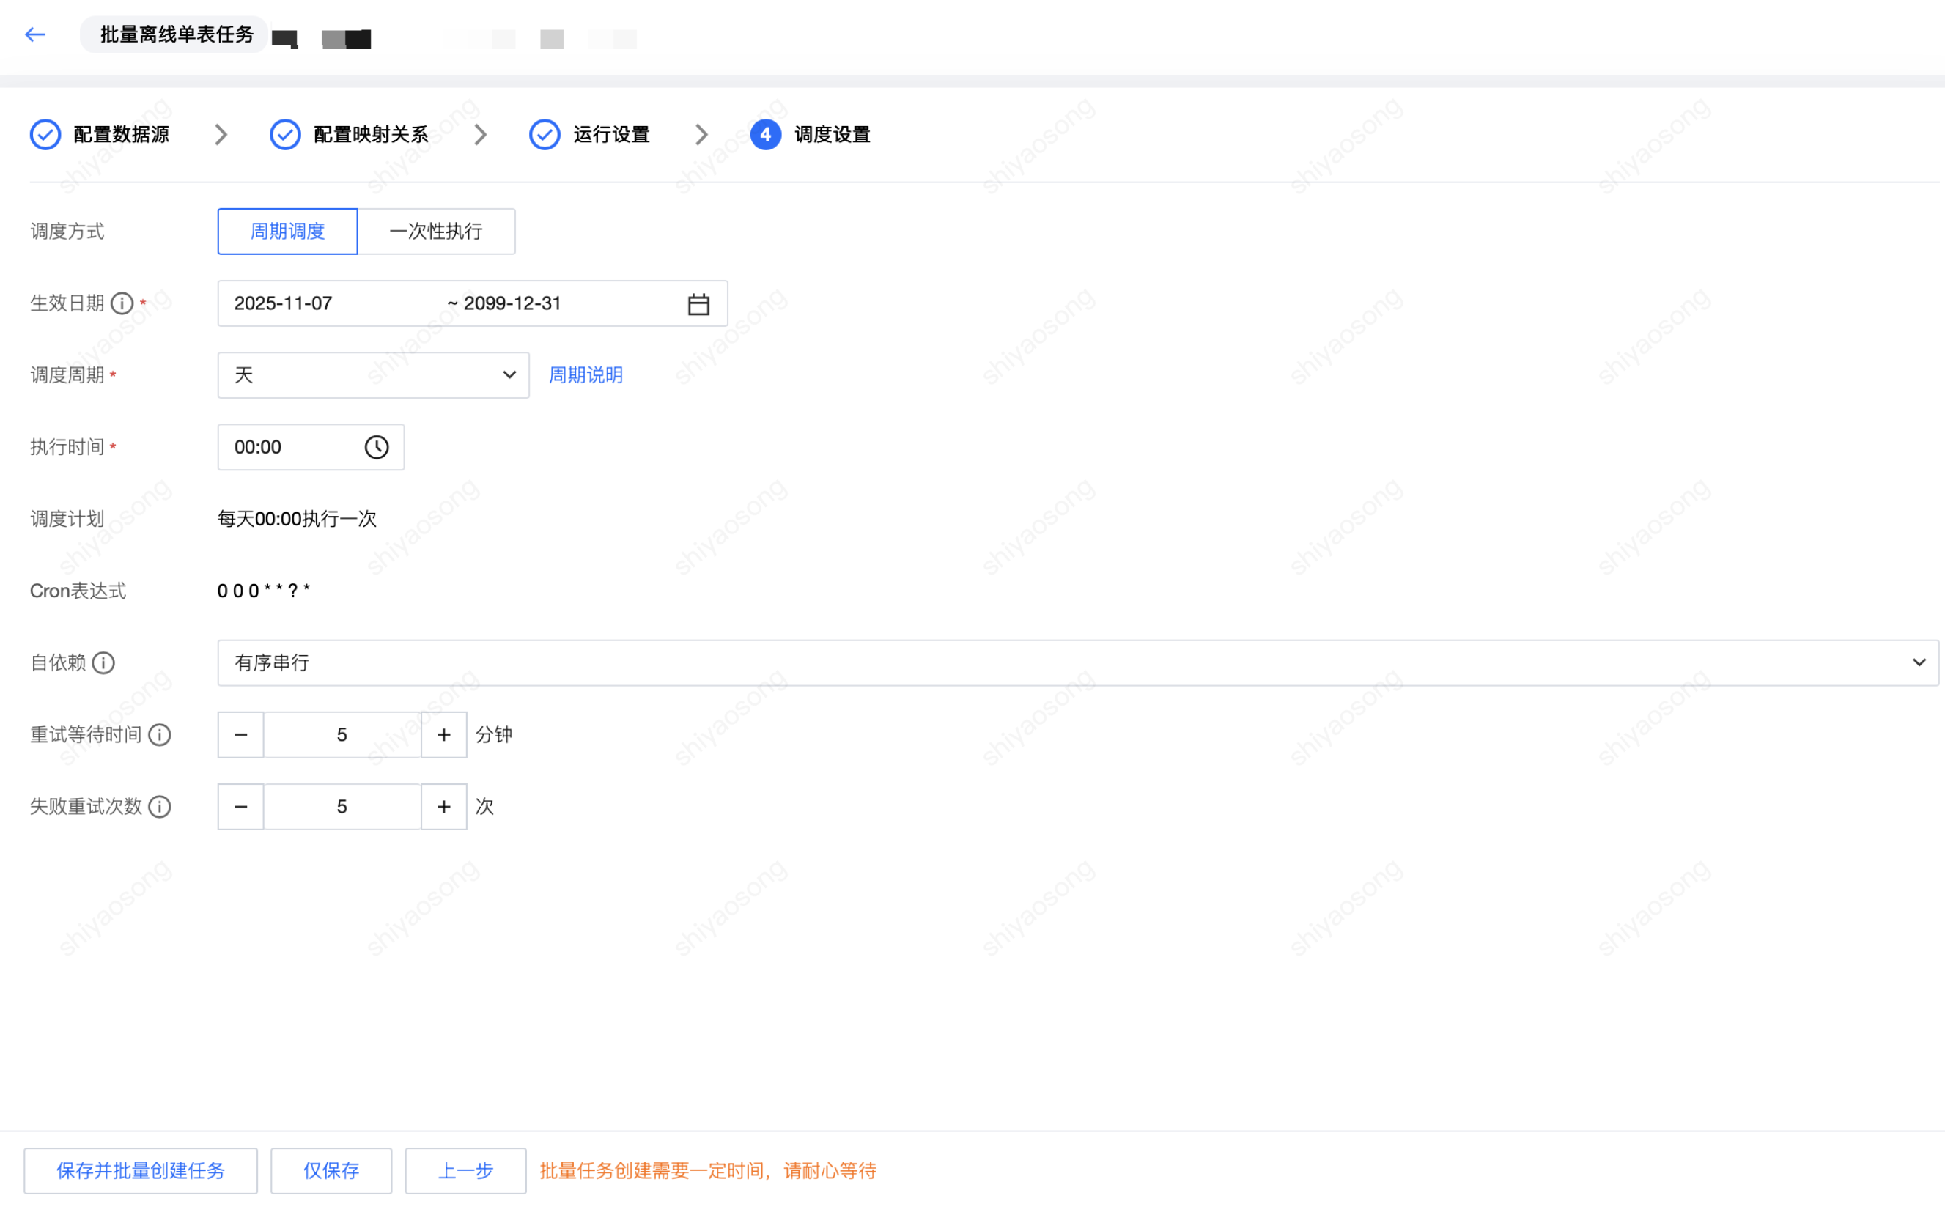The height and width of the screenshot is (1215, 1945).
Task: Open the calendar icon for 生效日期
Action: (698, 303)
